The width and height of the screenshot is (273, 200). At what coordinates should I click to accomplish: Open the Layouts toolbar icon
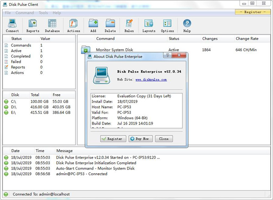click(x=149, y=23)
